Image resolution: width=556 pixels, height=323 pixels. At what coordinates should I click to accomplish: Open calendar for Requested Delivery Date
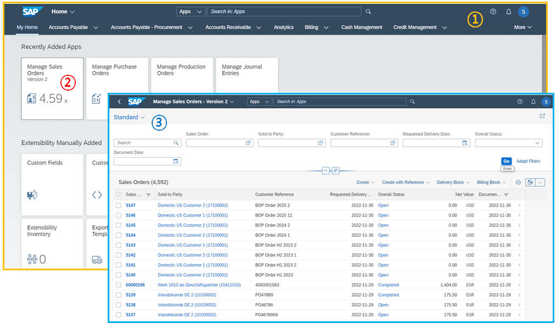click(465, 143)
